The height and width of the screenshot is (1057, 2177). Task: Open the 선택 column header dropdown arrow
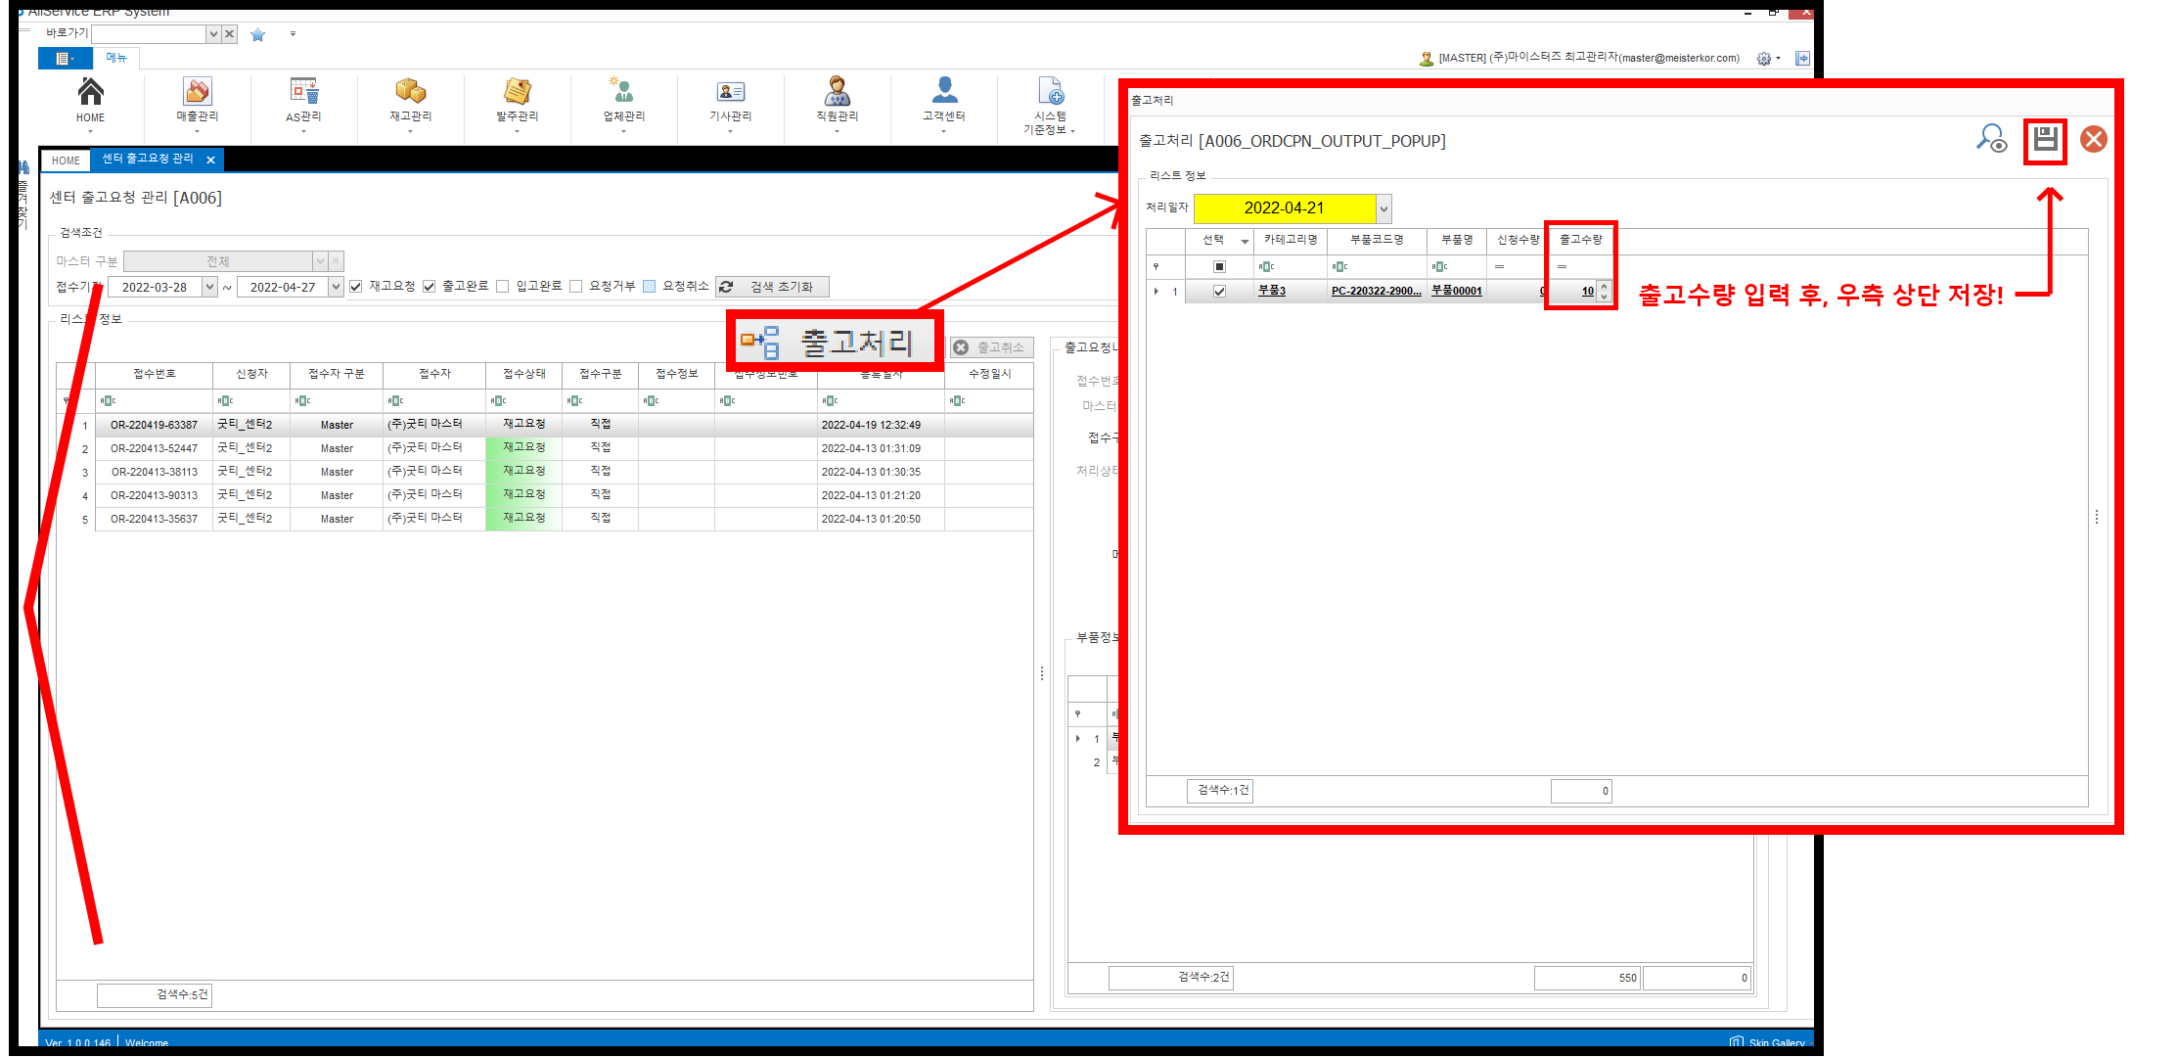point(1245,241)
